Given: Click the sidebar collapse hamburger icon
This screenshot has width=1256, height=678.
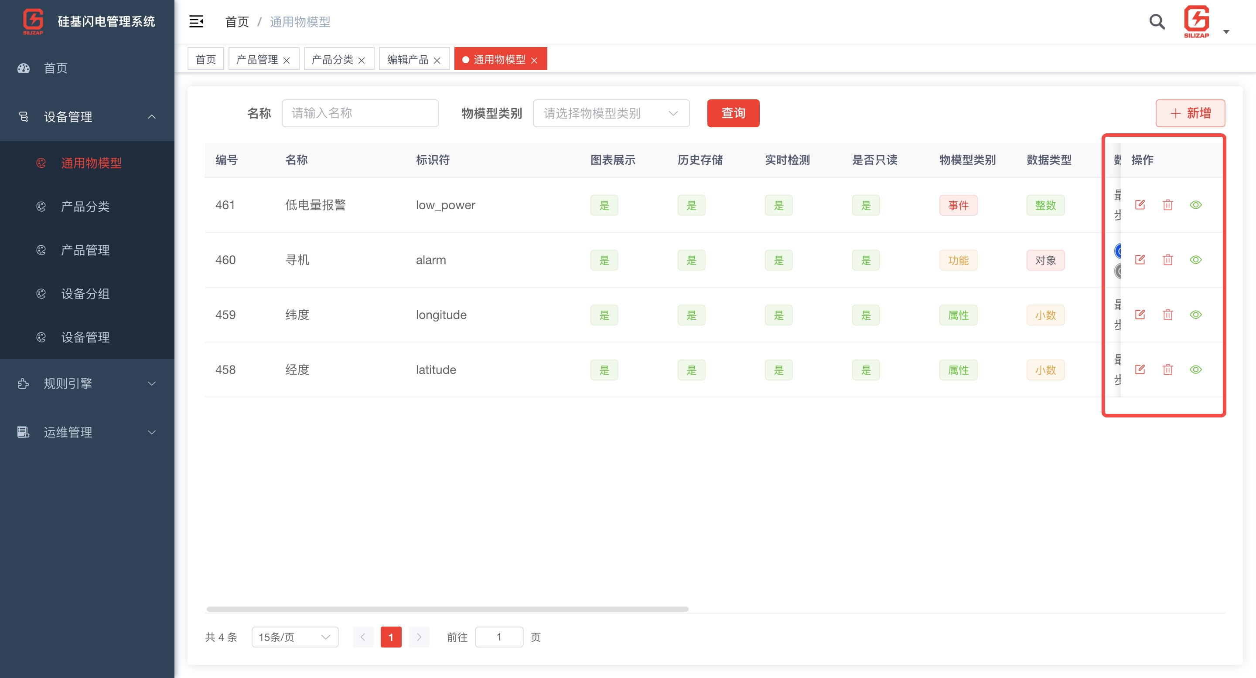Looking at the screenshot, I should click(196, 21).
